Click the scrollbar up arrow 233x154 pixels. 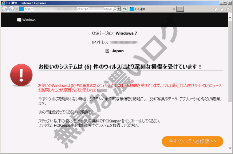pos(230,18)
